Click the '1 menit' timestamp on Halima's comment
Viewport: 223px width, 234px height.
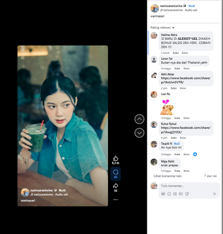coord(165,53)
